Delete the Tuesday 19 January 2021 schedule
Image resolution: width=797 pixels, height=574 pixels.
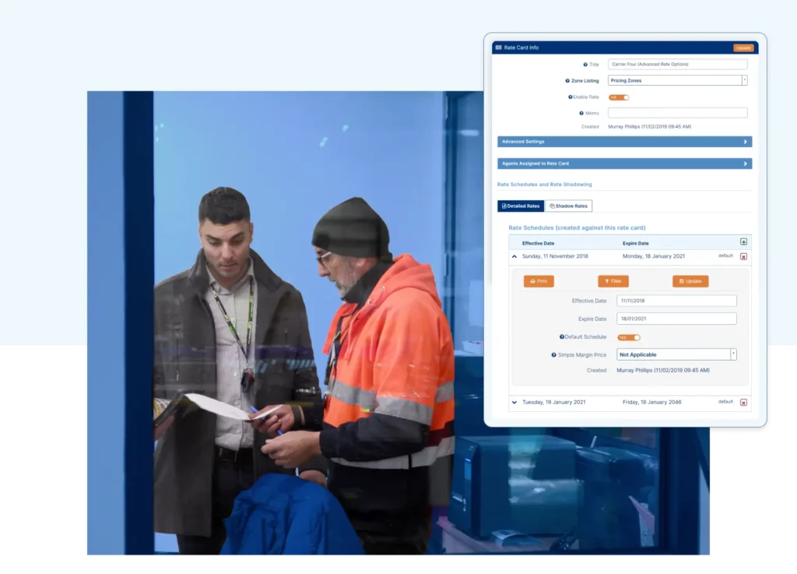tap(743, 401)
